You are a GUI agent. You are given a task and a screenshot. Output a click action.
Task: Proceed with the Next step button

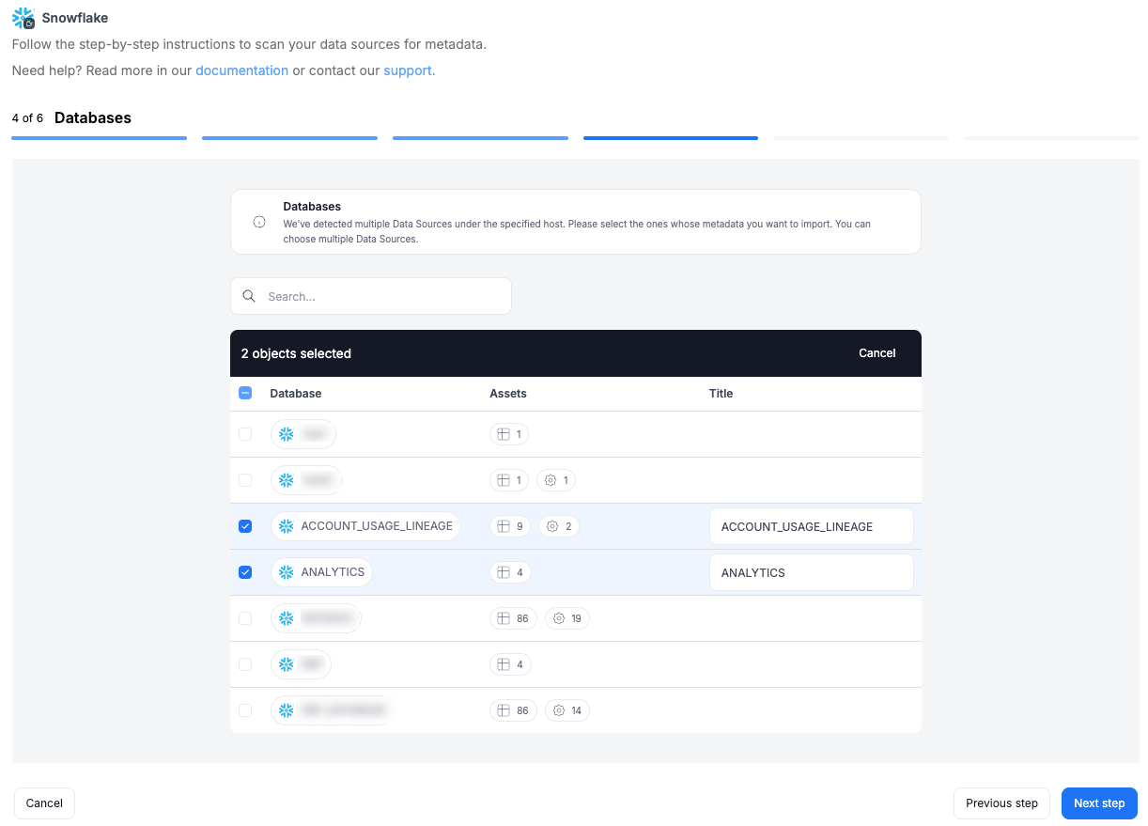tap(1099, 803)
